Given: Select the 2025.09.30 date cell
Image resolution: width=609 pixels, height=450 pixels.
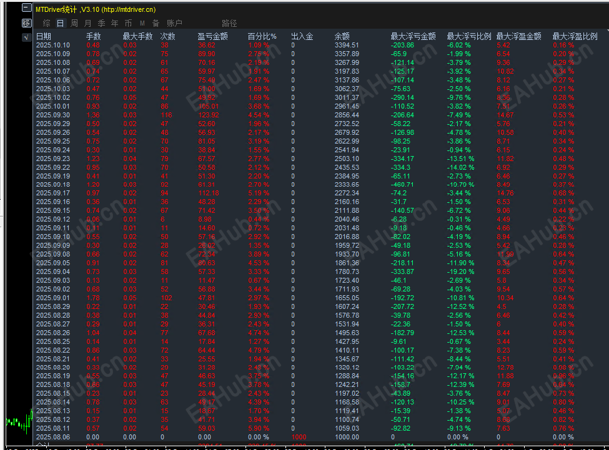Looking at the screenshot, I should click(53, 115).
